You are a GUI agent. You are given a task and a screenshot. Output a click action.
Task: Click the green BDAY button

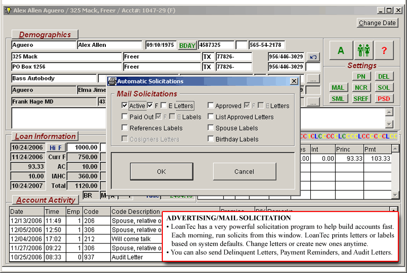(187, 45)
